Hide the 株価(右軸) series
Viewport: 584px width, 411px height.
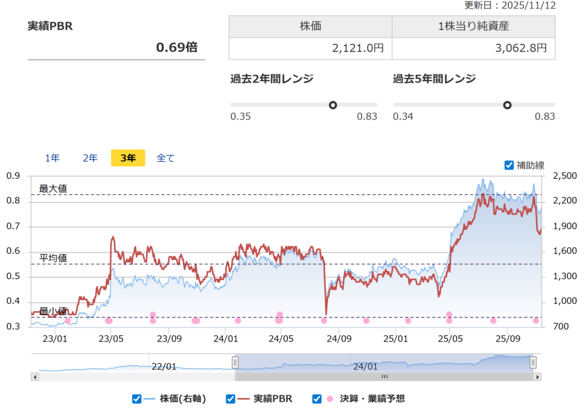coord(136,399)
